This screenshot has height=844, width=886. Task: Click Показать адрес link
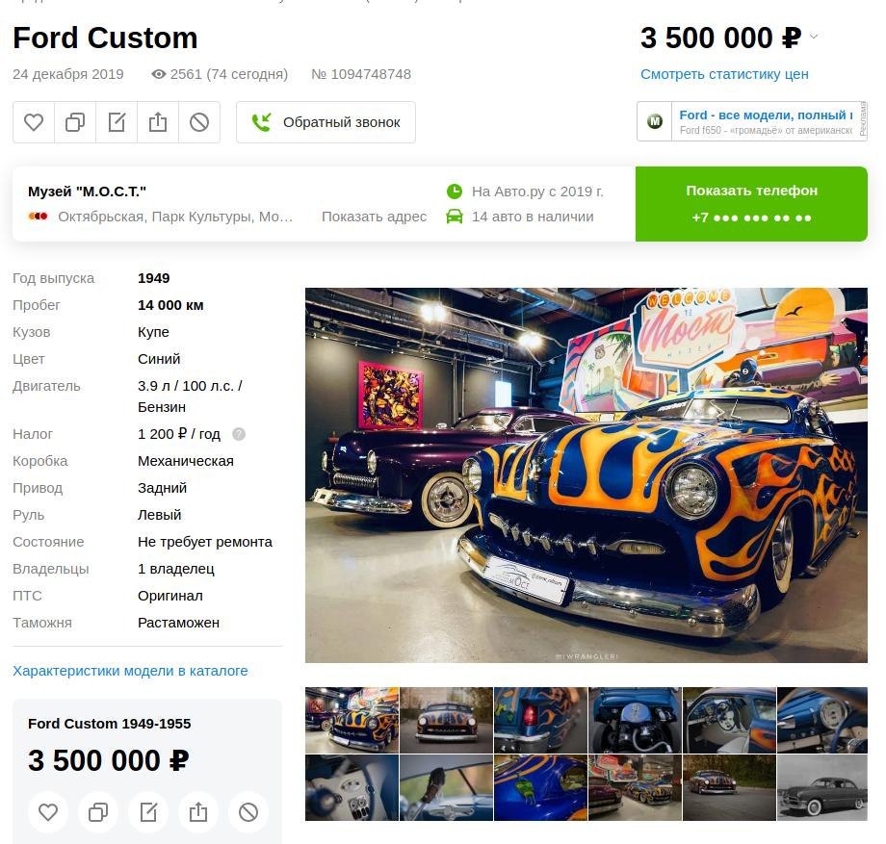(374, 217)
